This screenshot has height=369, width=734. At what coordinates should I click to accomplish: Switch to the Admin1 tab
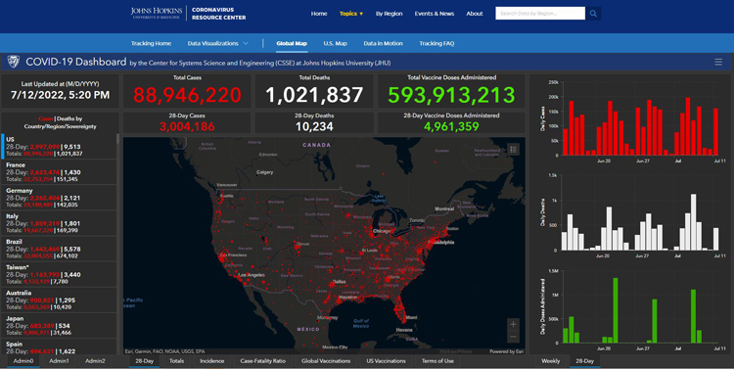[59, 361]
